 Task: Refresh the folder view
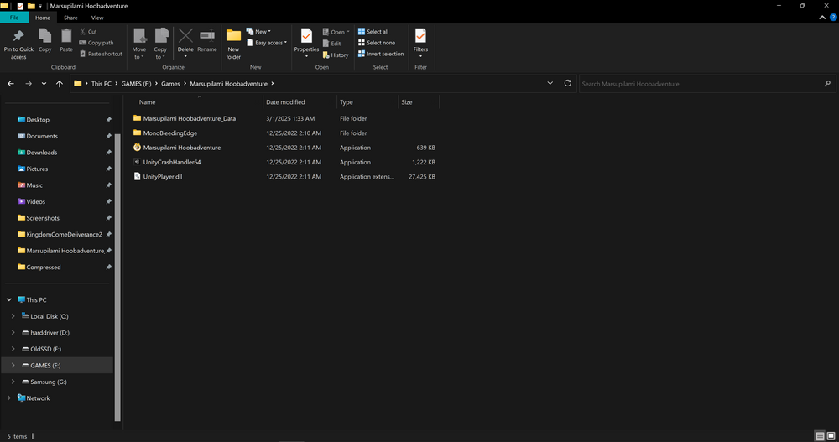[568, 84]
